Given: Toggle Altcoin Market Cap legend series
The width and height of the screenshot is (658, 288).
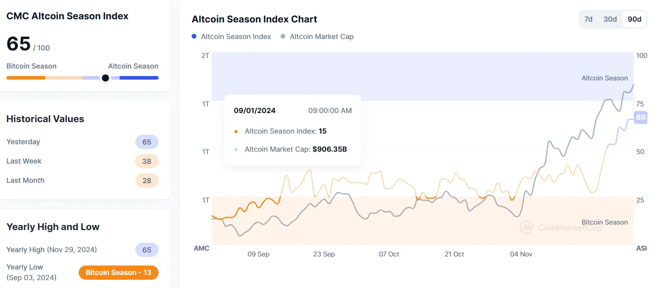Looking at the screenshot, I should (x=322, y=37).
